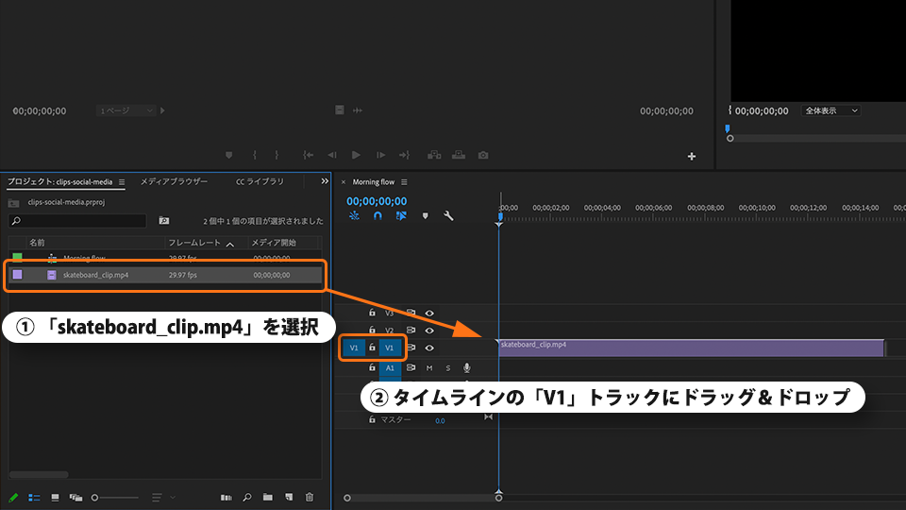This screenshot has width=906, height=510.
Task: Toggle sync lock on V1 track
Action: click(411, 348)
